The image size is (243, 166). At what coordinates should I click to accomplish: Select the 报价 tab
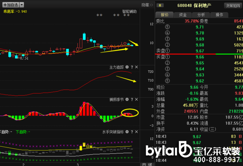pyautogui.click(x=164, y=15)
